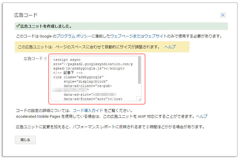Close the 広告コード dialog with X icon
Screen dimensions: 240x159
click(223, 15)
